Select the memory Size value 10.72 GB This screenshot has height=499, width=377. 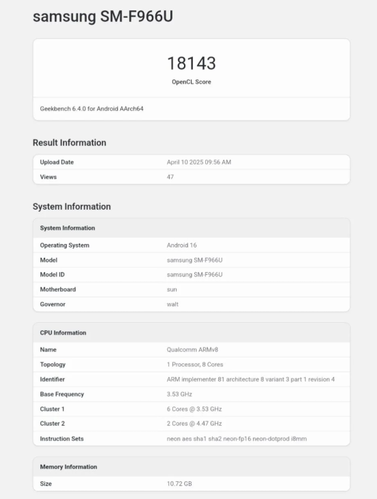[179, 484]
